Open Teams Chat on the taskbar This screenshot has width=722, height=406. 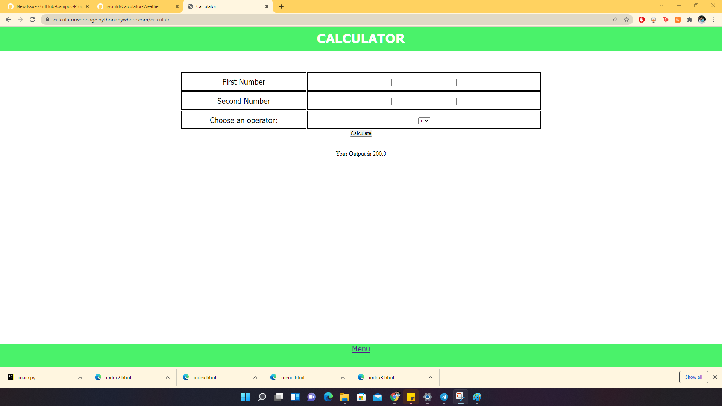coord(312,397)
